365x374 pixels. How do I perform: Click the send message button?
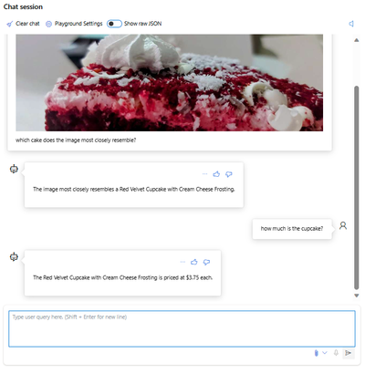[x=349, y=353]
